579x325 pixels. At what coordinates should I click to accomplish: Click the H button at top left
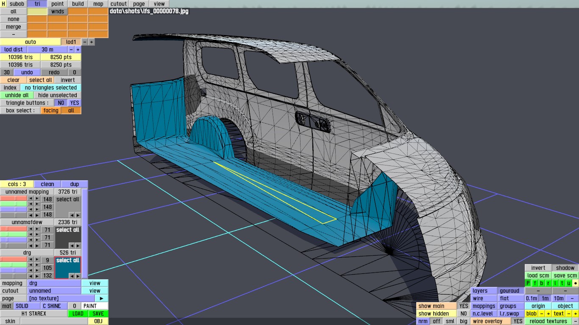pos(3,4)
